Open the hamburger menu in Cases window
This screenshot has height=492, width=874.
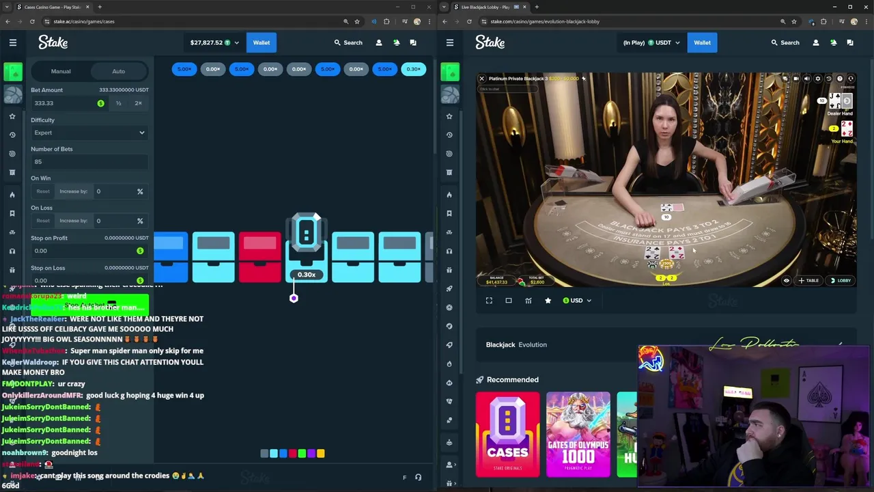click(13, 42)
